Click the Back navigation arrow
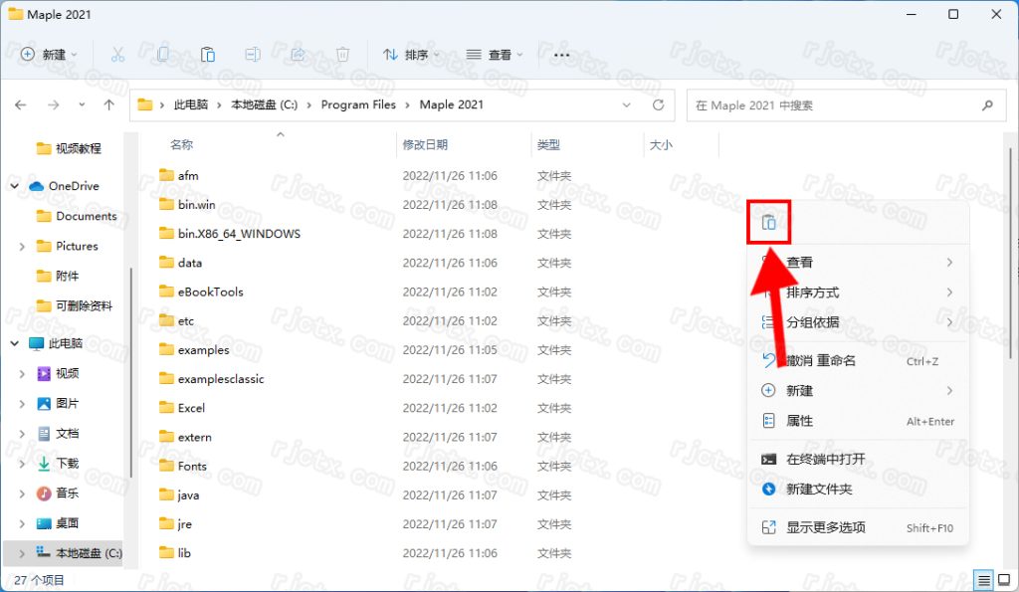 (x=21, y=104)
